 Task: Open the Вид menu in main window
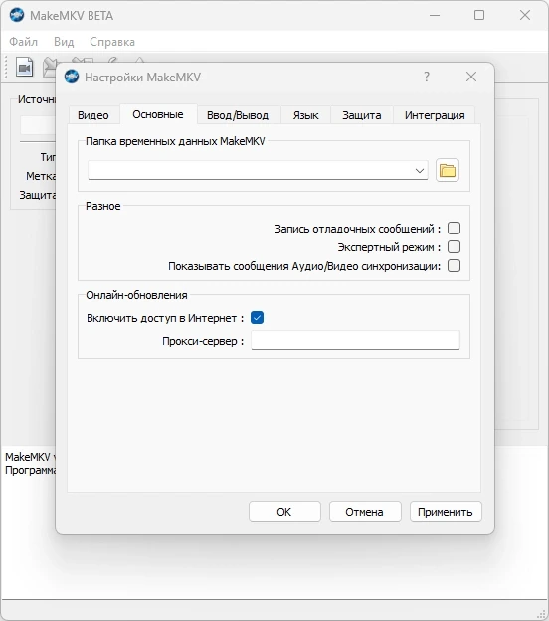point(64,42)
